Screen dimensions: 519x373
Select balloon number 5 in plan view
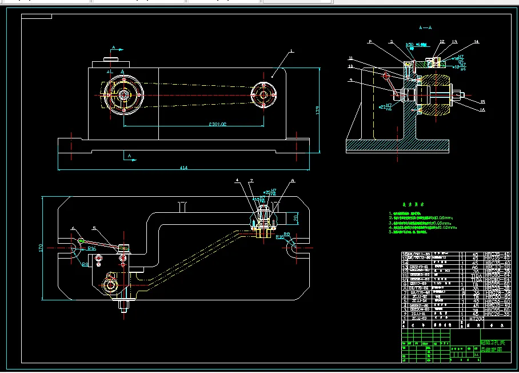[x=94, y=228]
